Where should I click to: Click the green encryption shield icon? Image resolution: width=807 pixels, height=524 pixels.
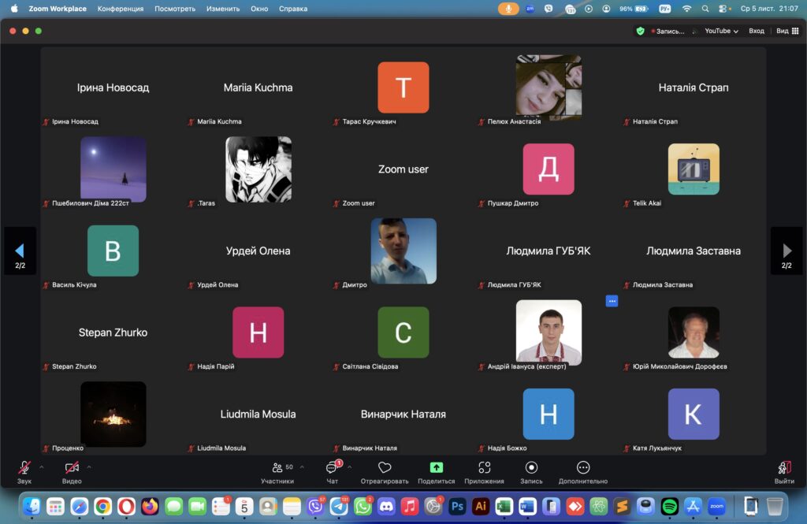pos(640,31)
